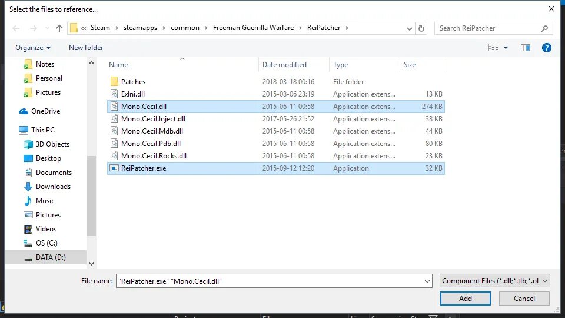
Task: Open the Organize menu
Action: pyautogui.click(x=33, y=48)
